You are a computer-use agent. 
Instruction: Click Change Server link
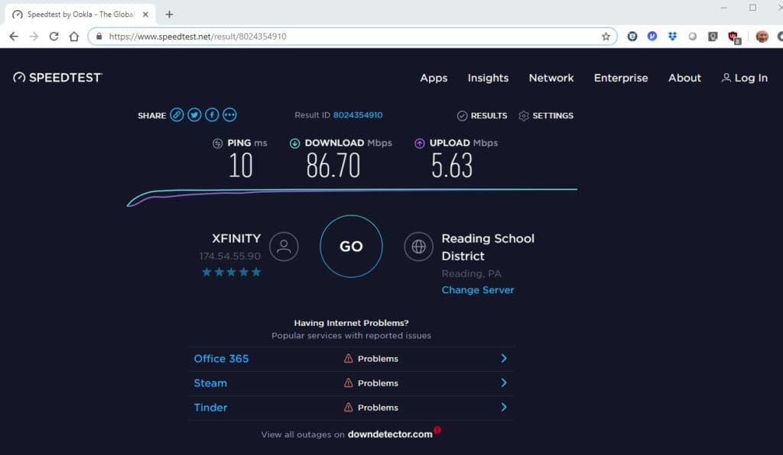point(477,290)
